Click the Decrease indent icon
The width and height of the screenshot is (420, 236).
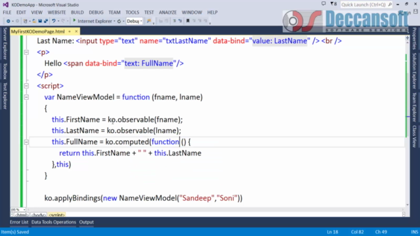(161, 21)
